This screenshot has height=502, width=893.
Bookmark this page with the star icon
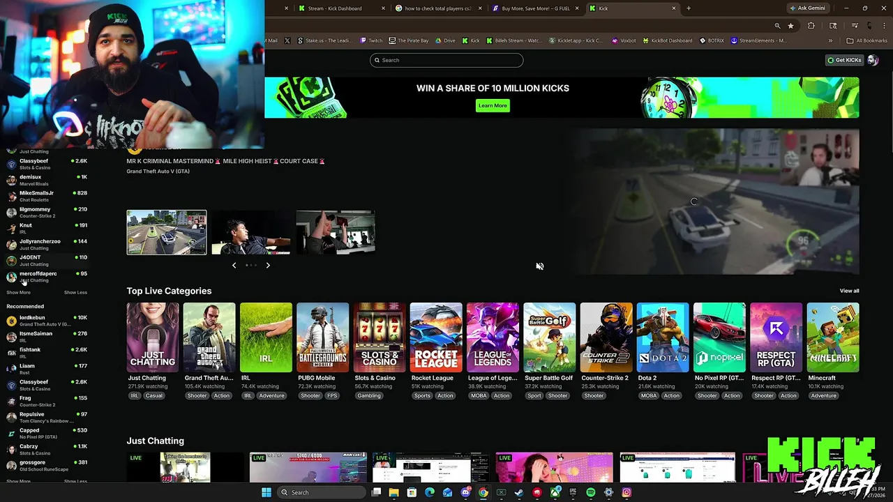coord(790,26)
